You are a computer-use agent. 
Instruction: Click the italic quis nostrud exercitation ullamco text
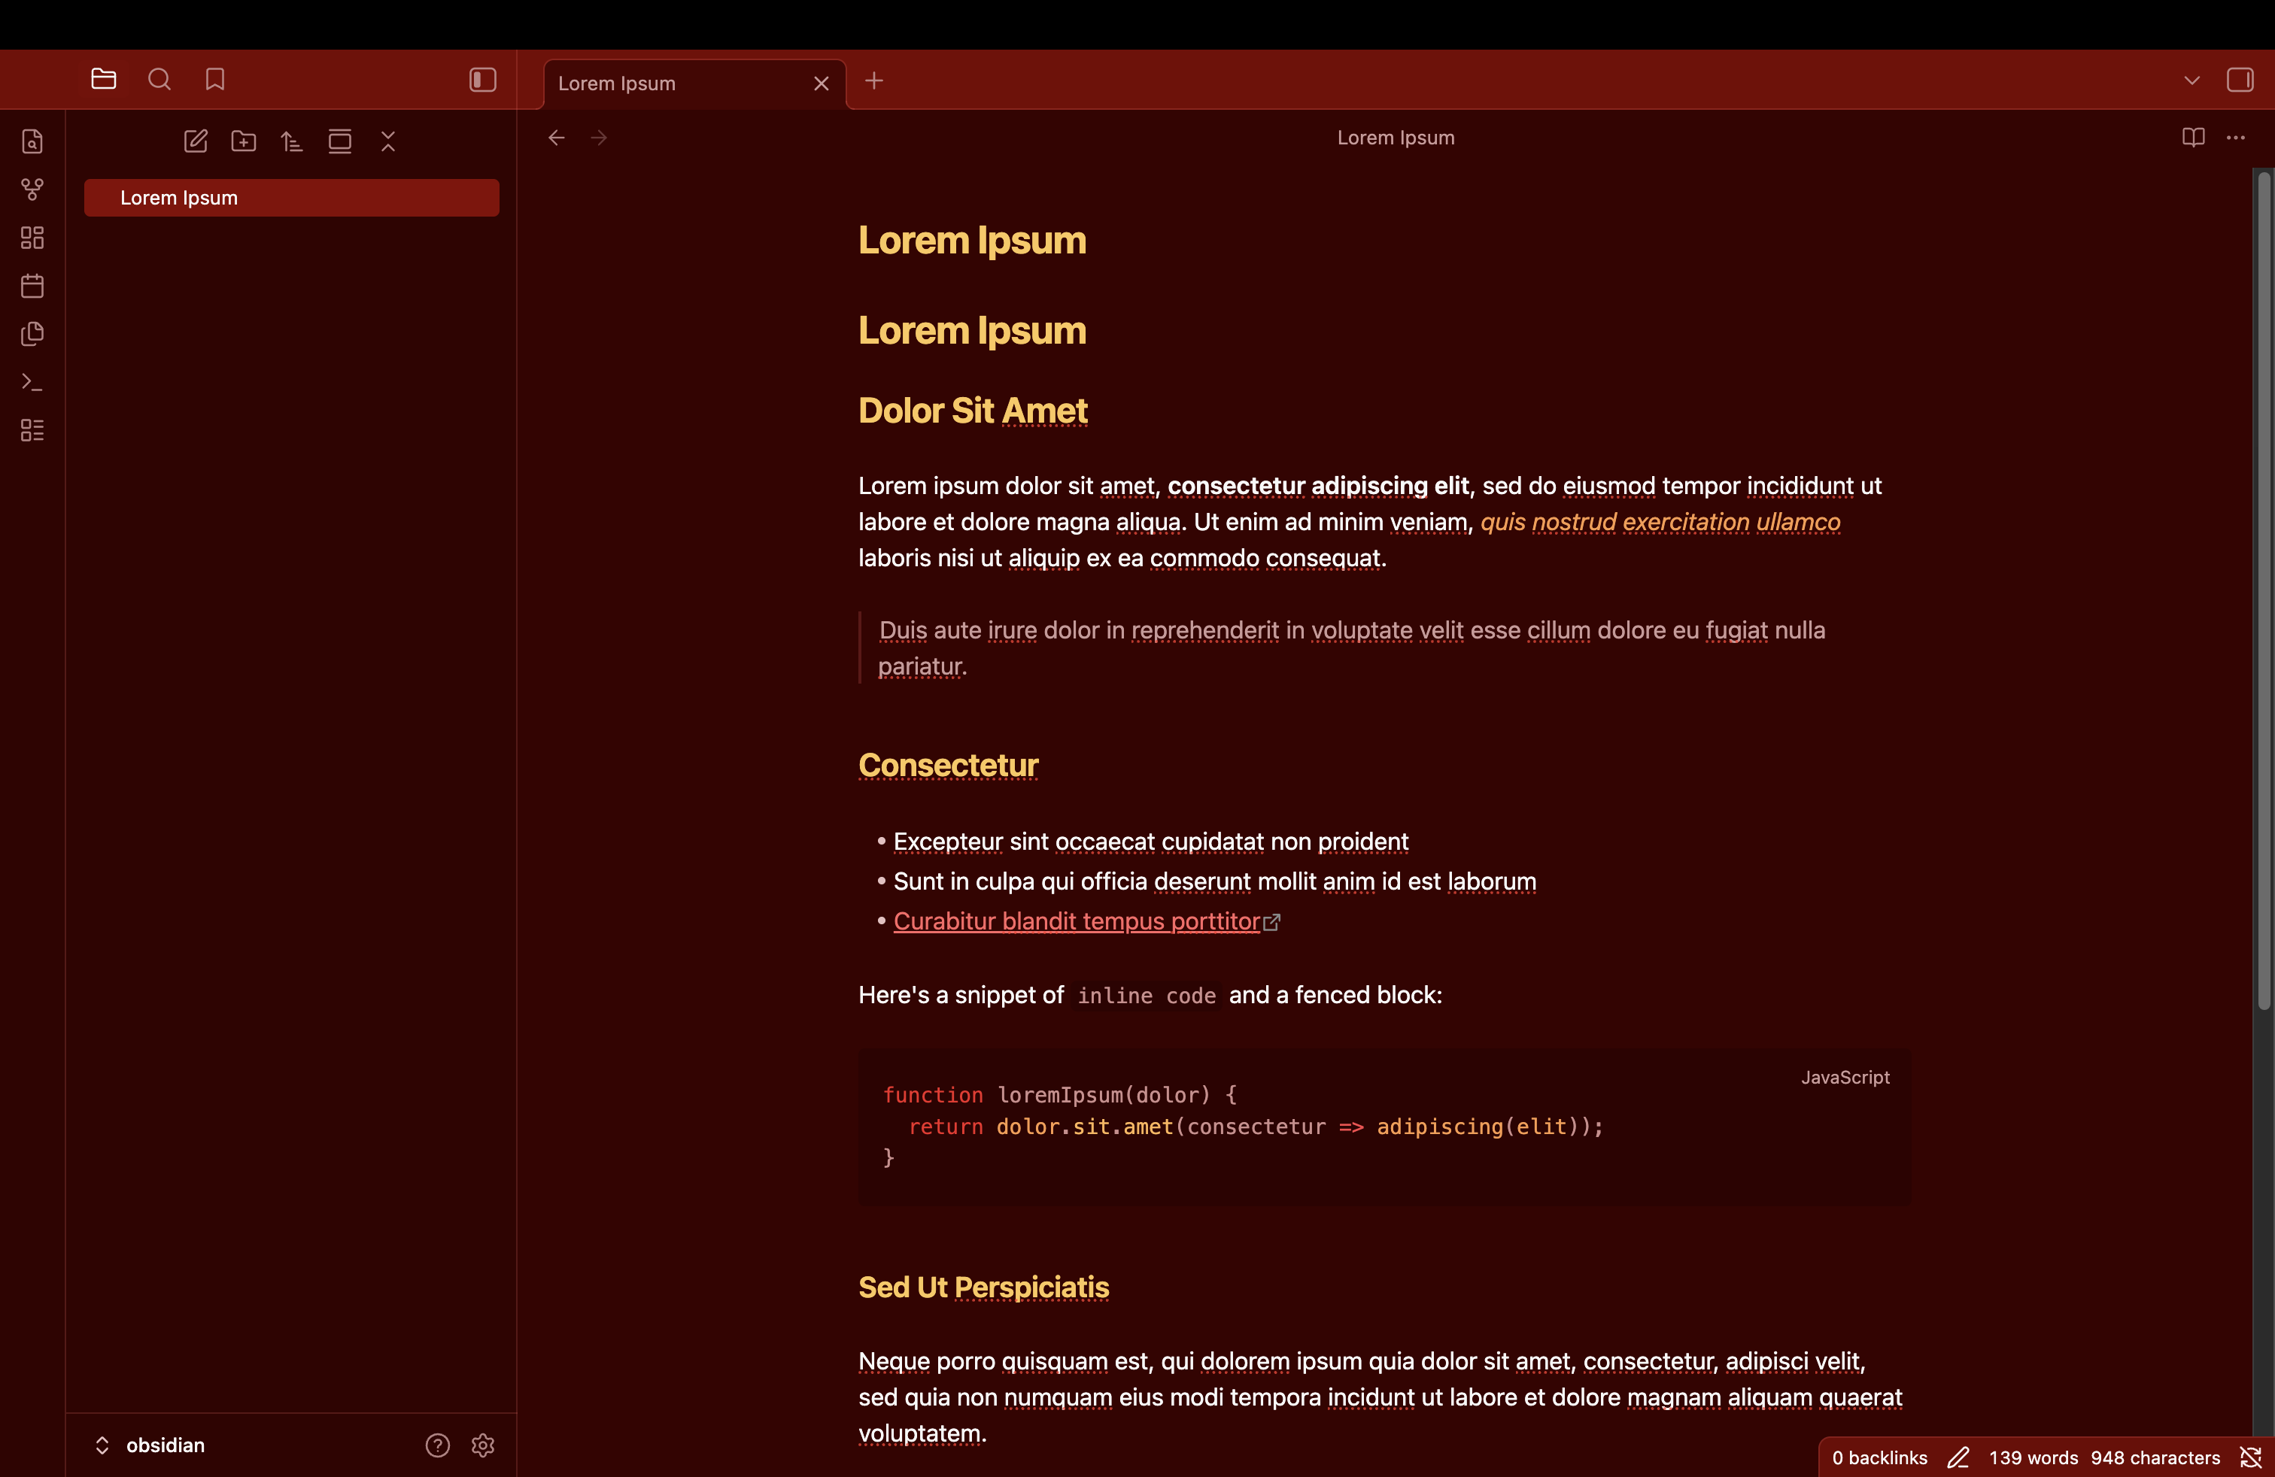coord(1660,522)
